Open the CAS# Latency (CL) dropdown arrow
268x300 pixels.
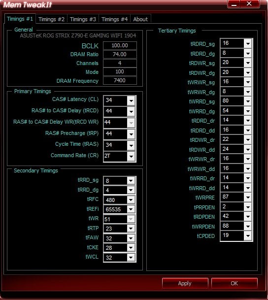pos(131,100)
